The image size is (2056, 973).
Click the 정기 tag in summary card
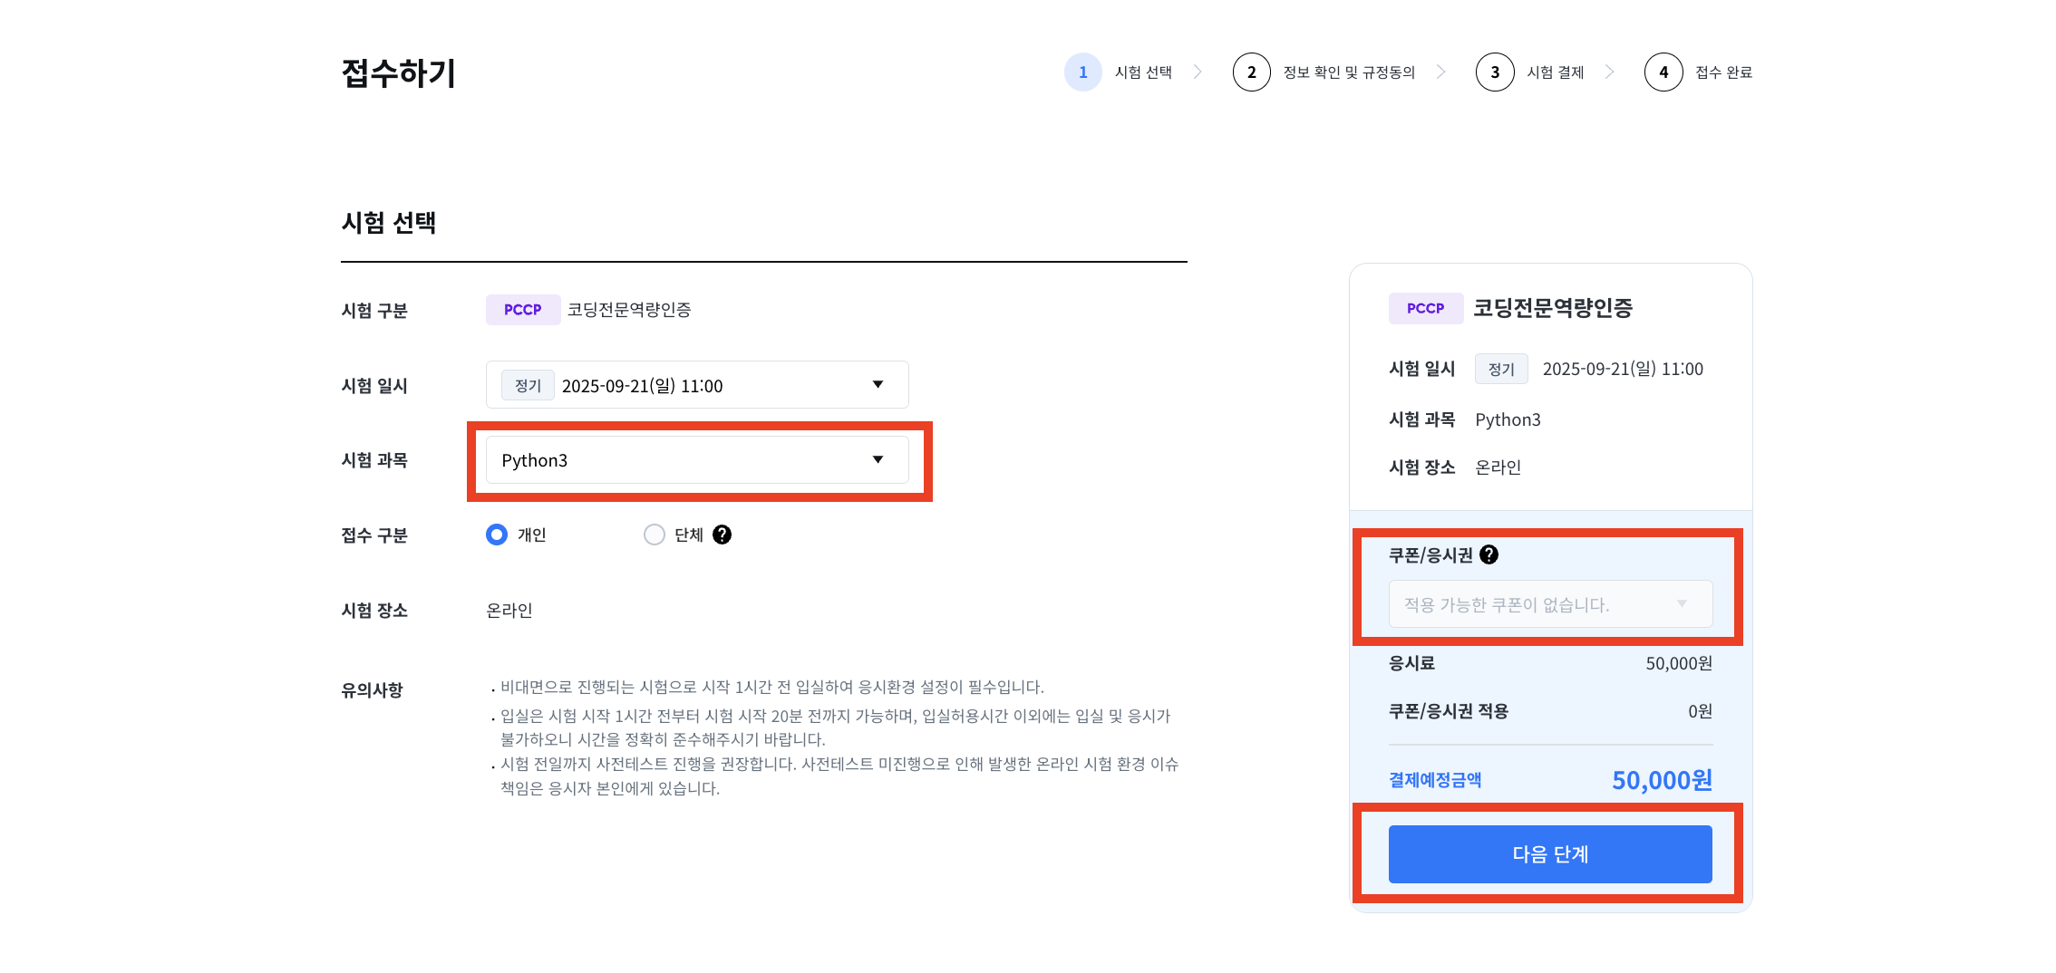point(1501,370)
